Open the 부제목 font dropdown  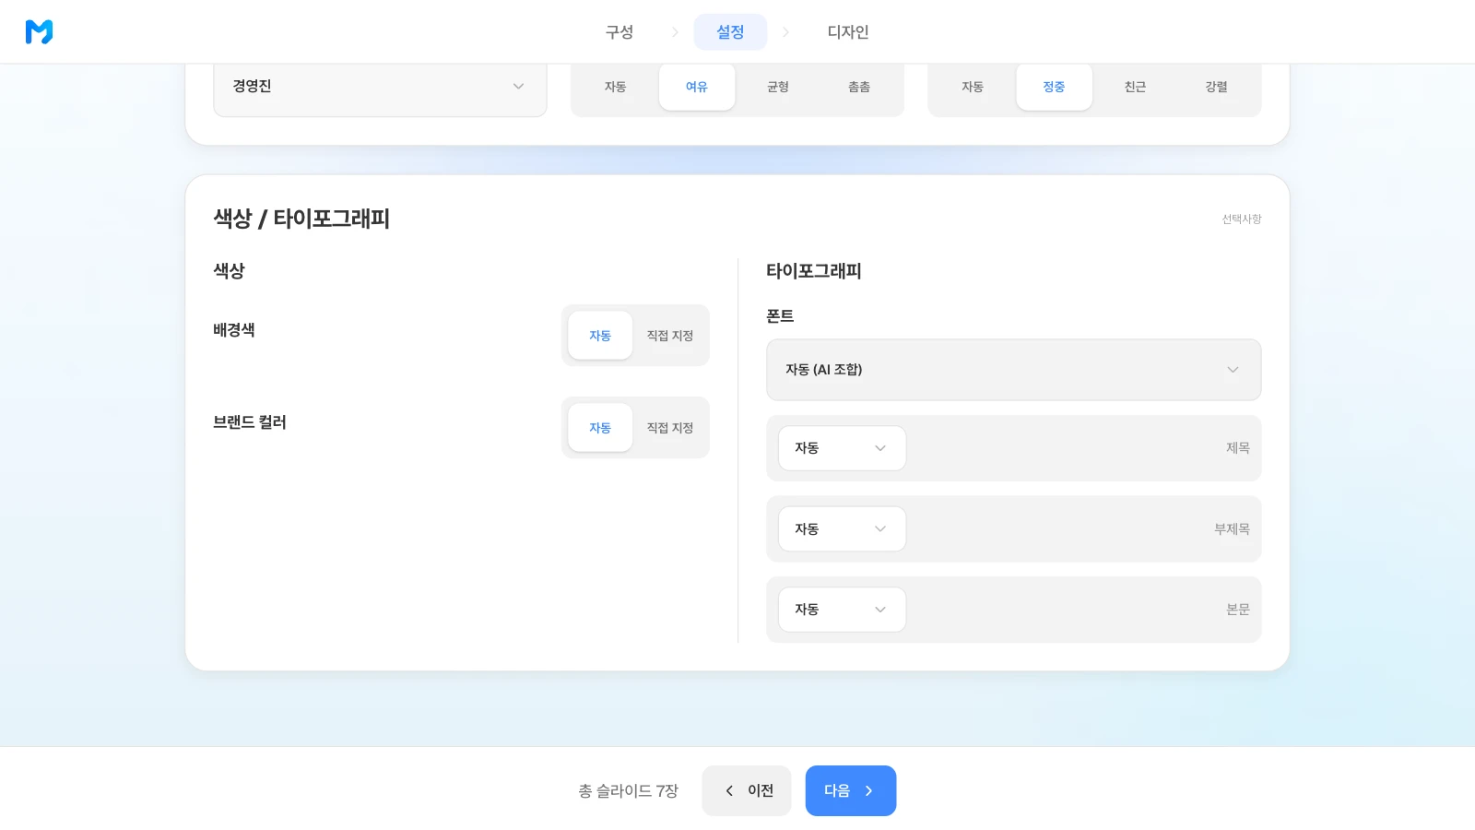(842, 529)
